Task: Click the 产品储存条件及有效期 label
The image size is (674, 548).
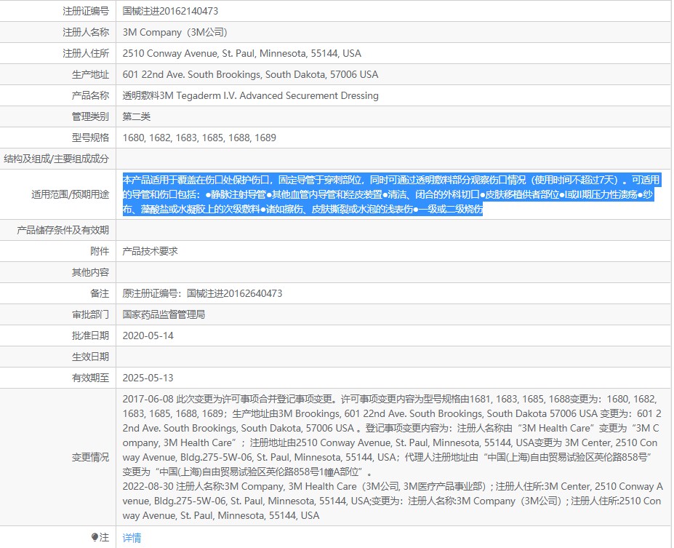Action: (x=63, y=230)
